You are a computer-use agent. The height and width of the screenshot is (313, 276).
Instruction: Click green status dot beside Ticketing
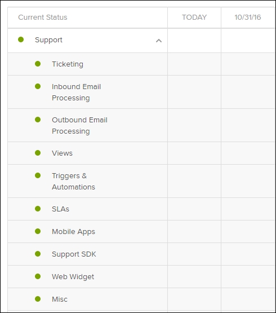[x=38, y=64]
